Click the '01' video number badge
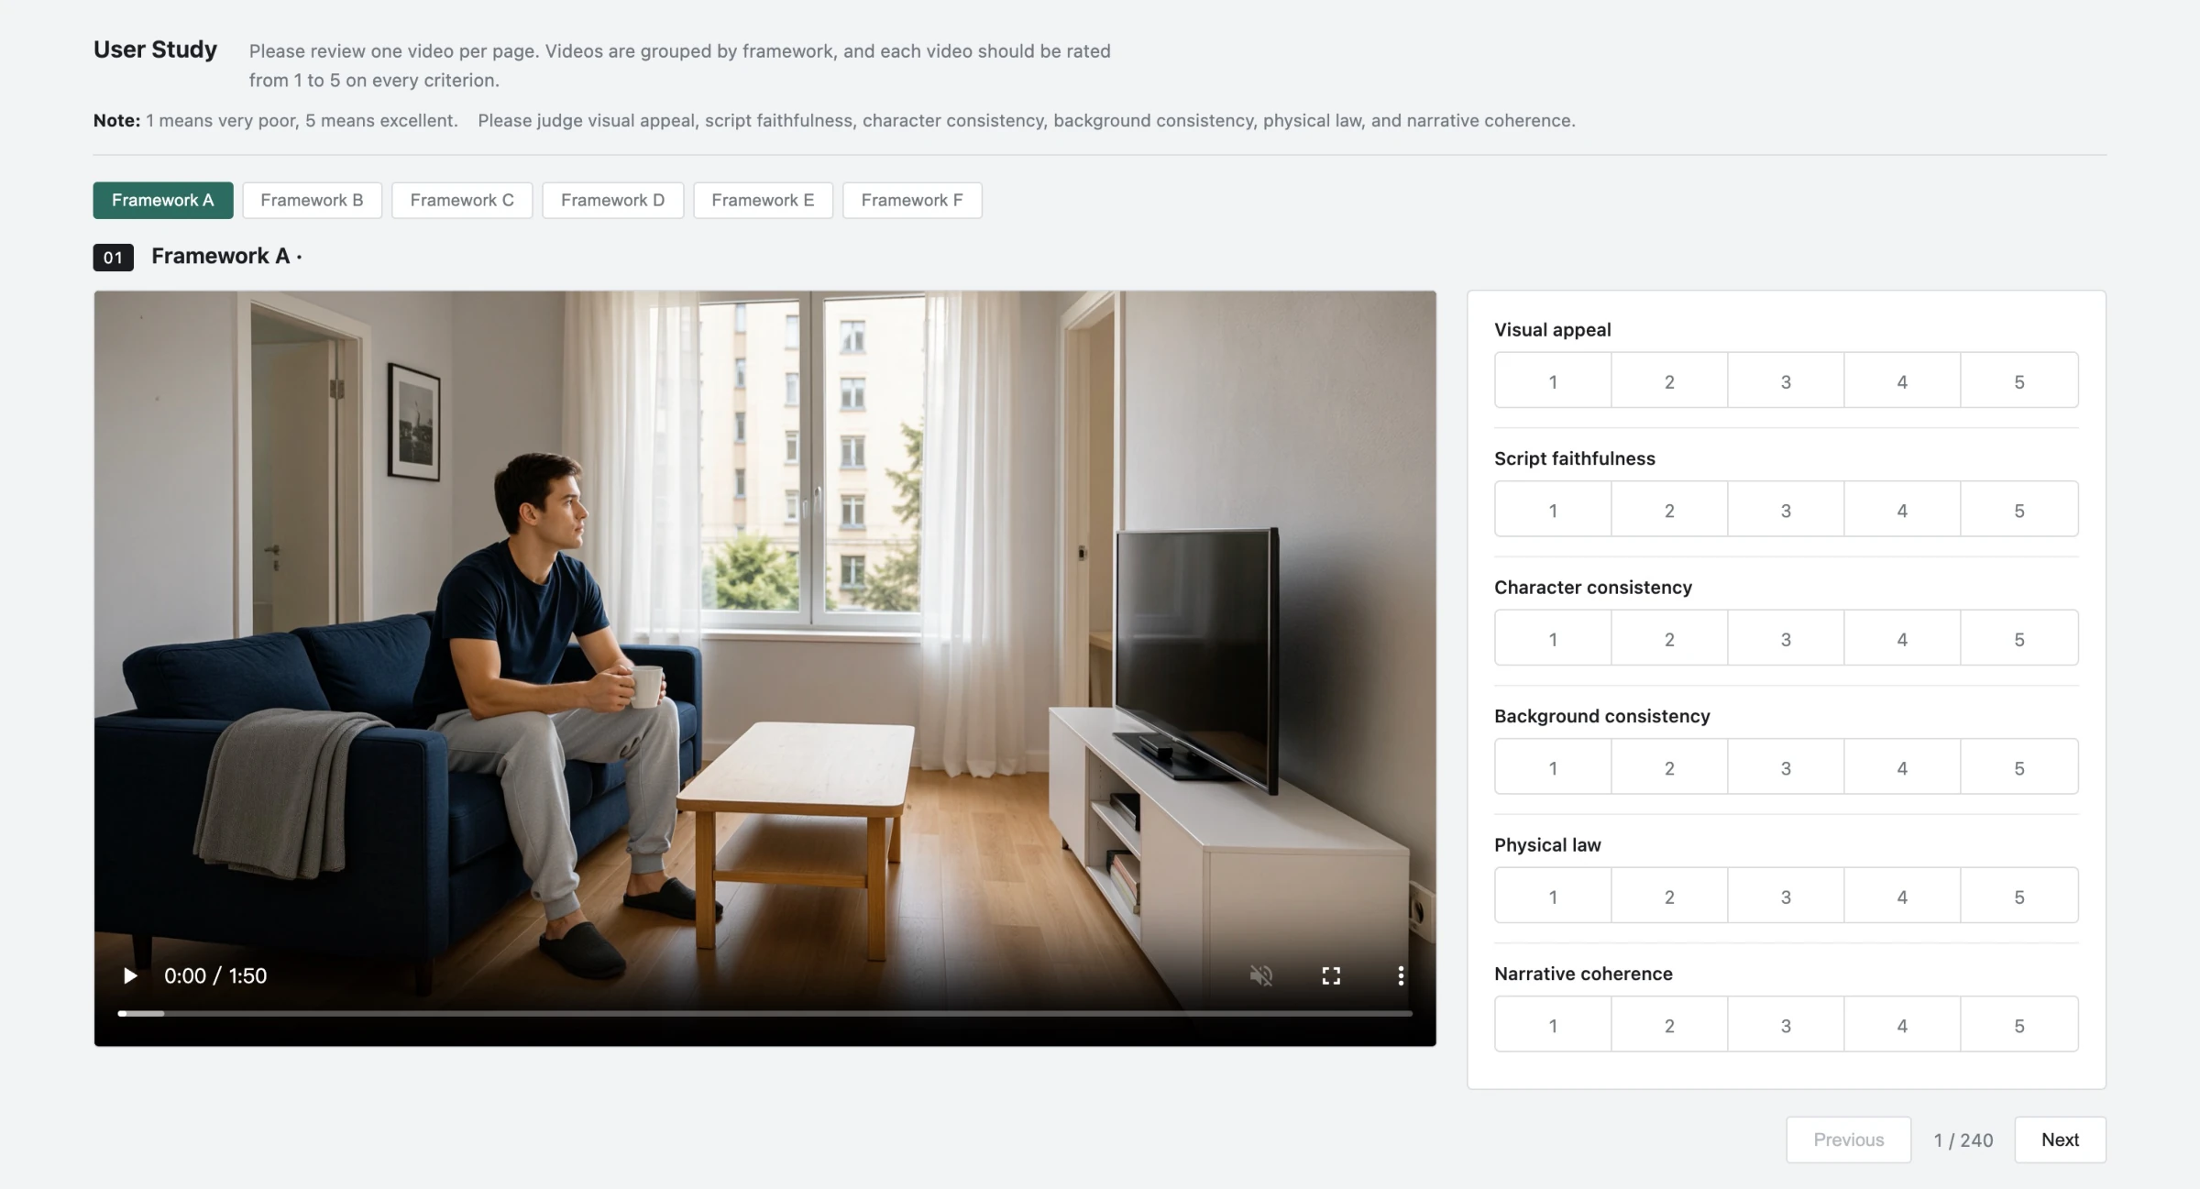2200x1189 pixels. pos(113,258)
